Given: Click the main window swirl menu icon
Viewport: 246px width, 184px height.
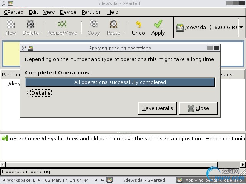Looking at the screenshot, I should (x=3, y=3).
